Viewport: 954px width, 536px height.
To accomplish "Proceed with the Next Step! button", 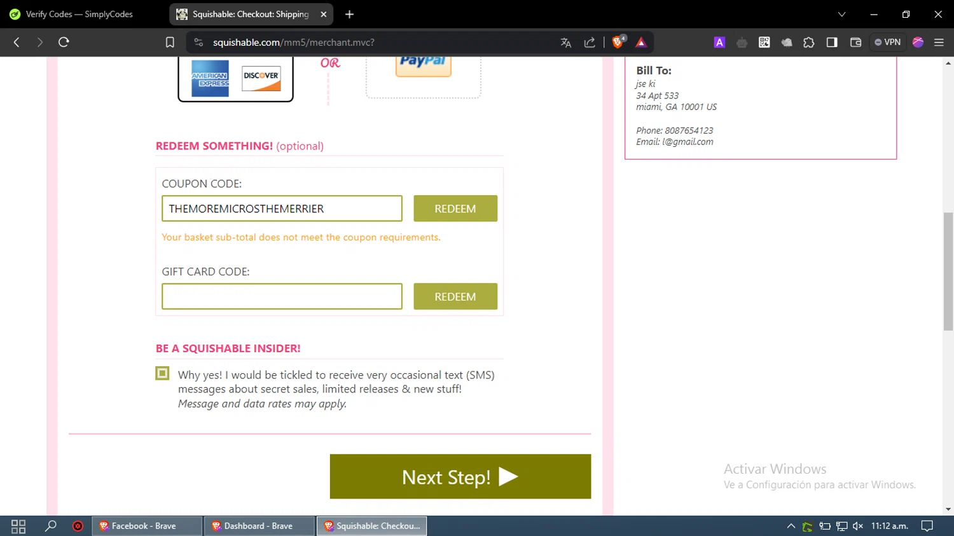I will (x=460, y=476).
